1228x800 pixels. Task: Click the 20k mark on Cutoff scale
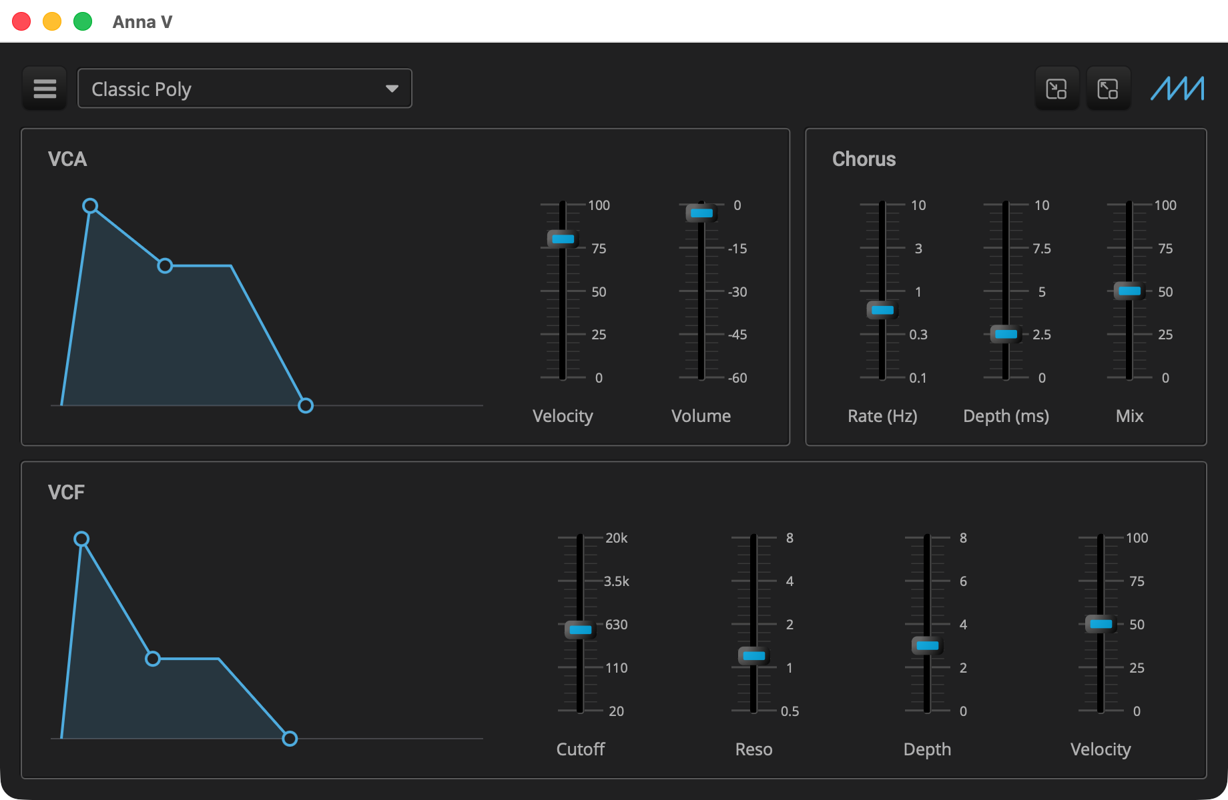coord(616,538)
